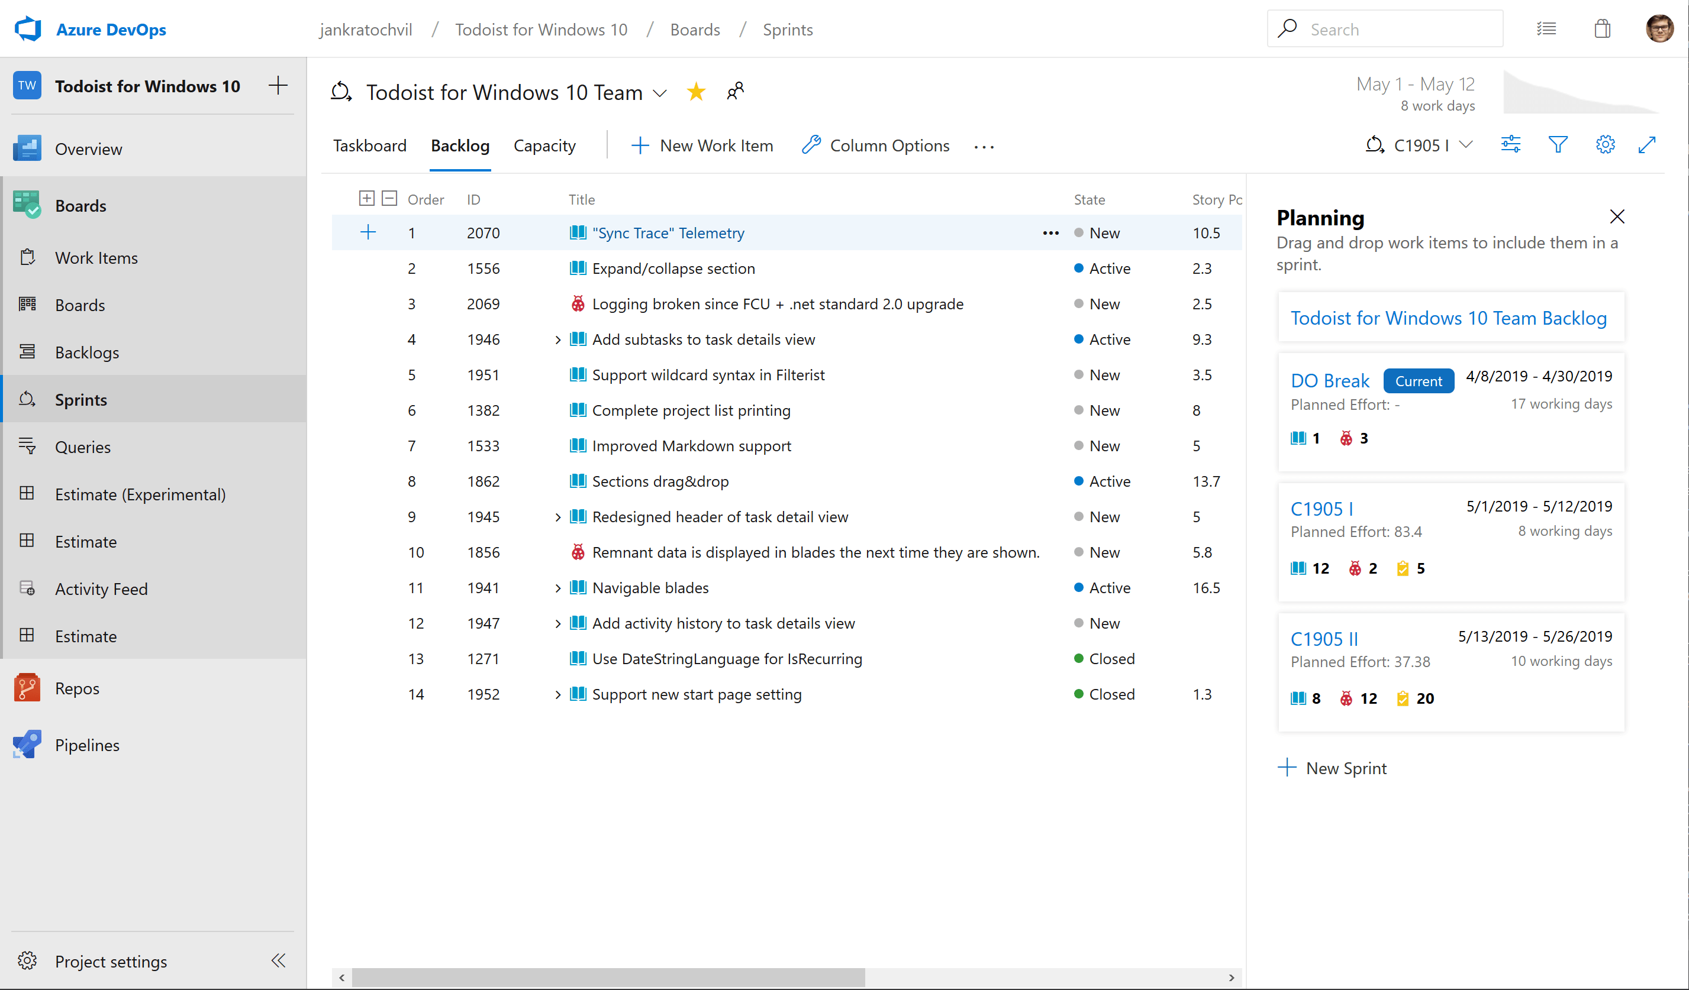1689x990 pixels.
Task: Switch to the Capacity tab
Action: coord(544,145)
